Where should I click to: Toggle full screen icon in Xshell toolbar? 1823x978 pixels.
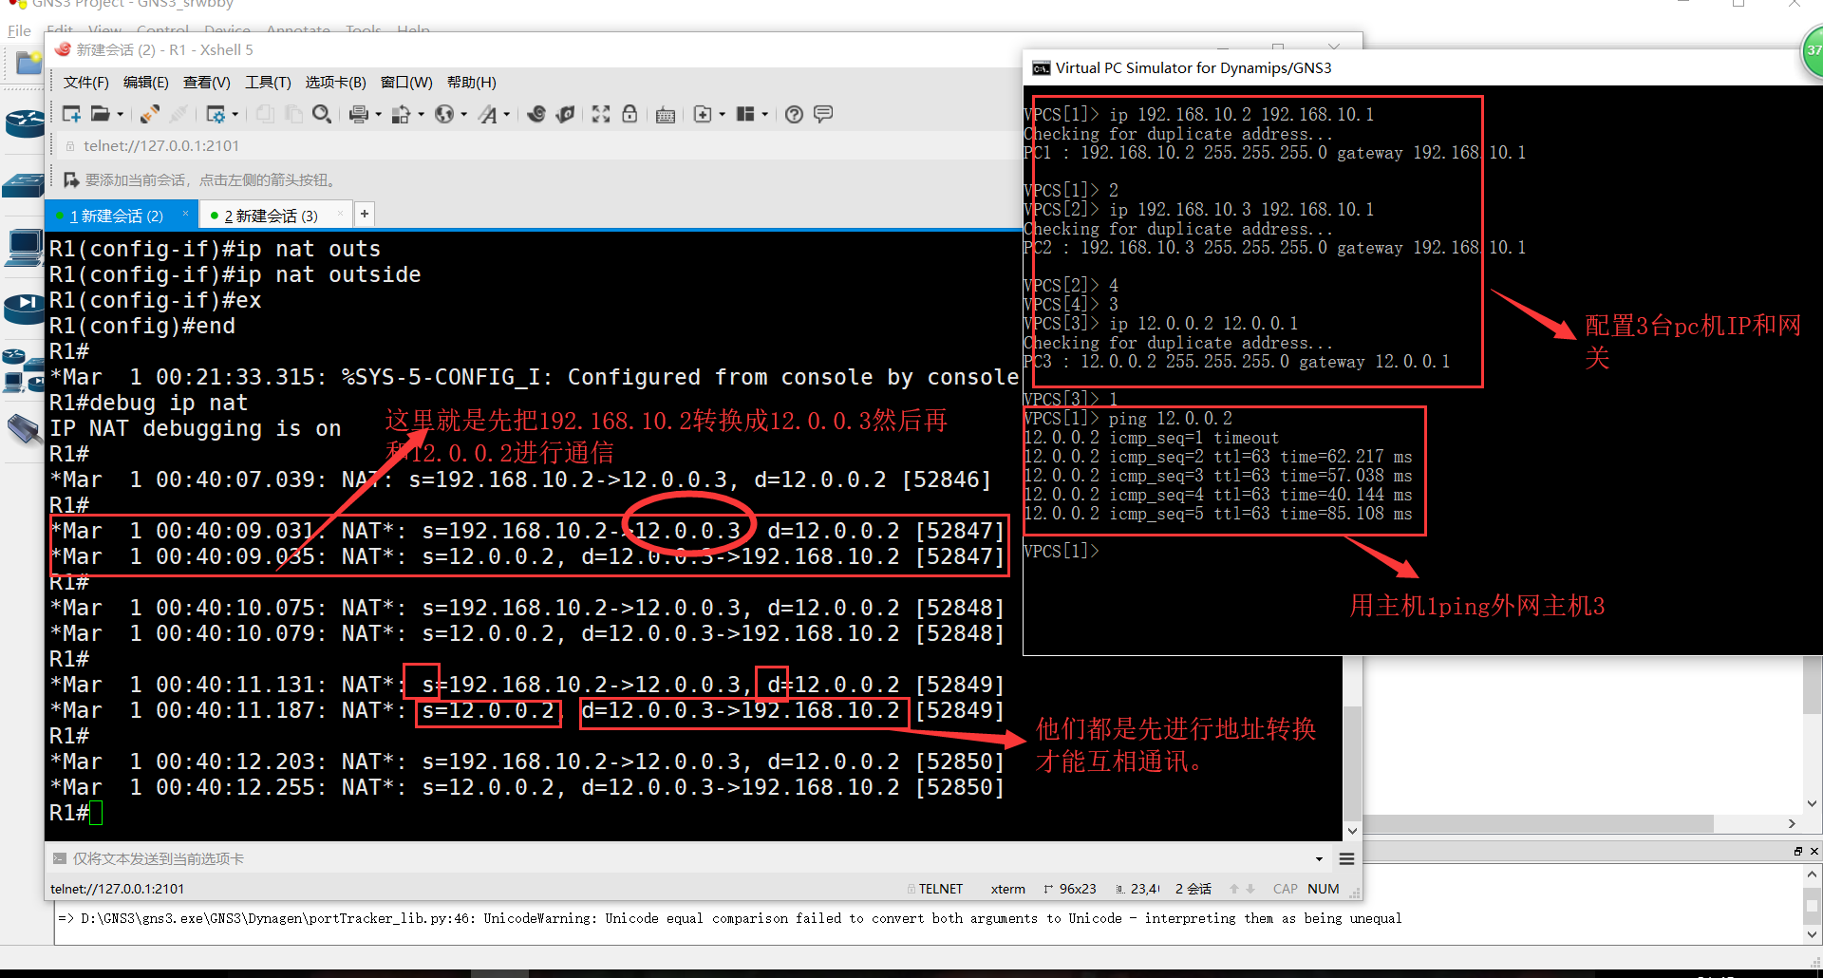pos(601,114)
